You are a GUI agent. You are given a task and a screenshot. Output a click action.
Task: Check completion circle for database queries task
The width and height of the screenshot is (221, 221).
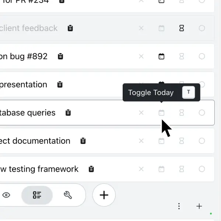tap(202, 113)
